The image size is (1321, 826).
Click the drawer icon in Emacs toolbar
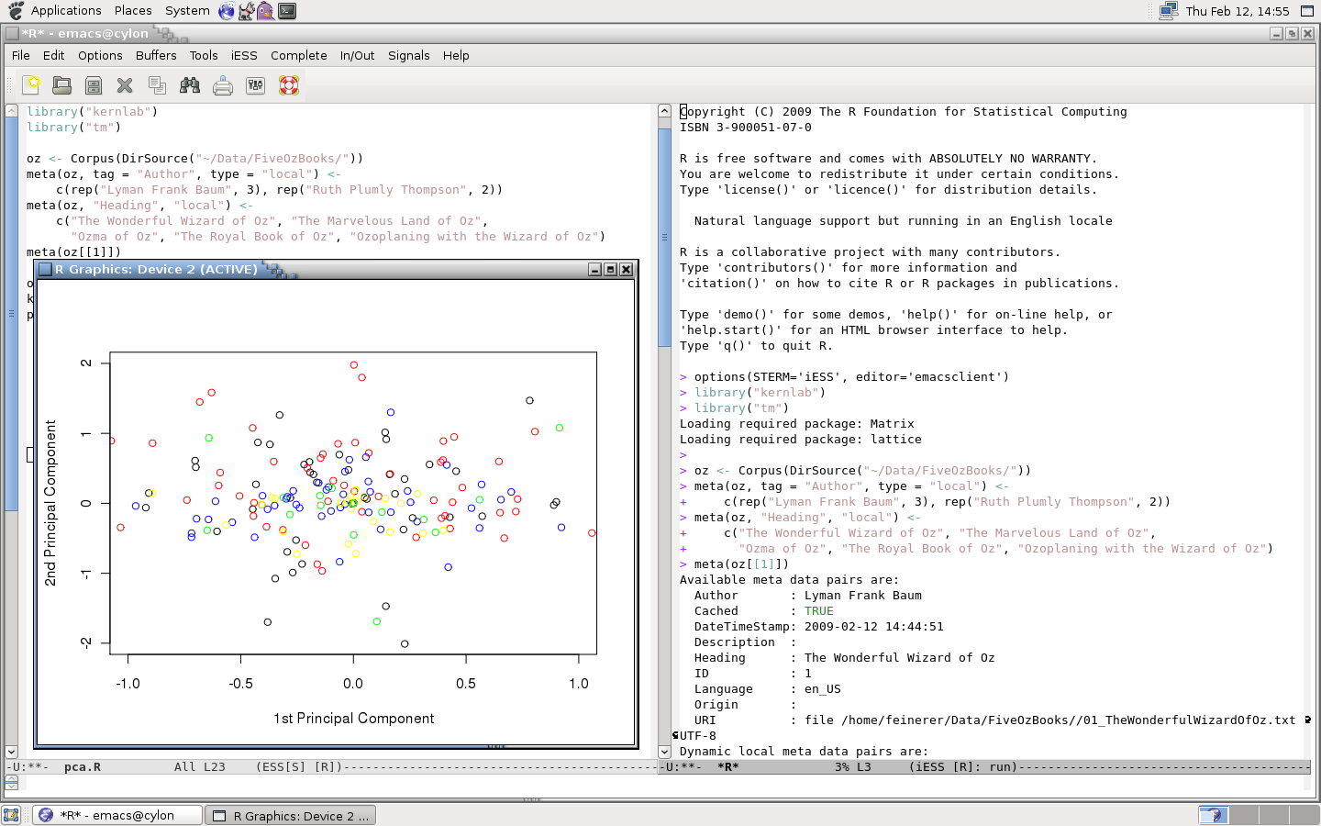click(94, 85)
